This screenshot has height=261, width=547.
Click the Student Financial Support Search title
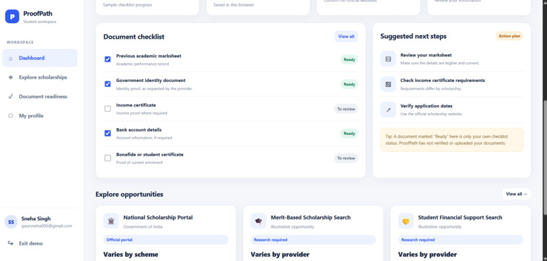[460, 218]
